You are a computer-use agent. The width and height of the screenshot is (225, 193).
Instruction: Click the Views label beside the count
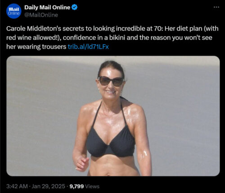tap(92, 186)
